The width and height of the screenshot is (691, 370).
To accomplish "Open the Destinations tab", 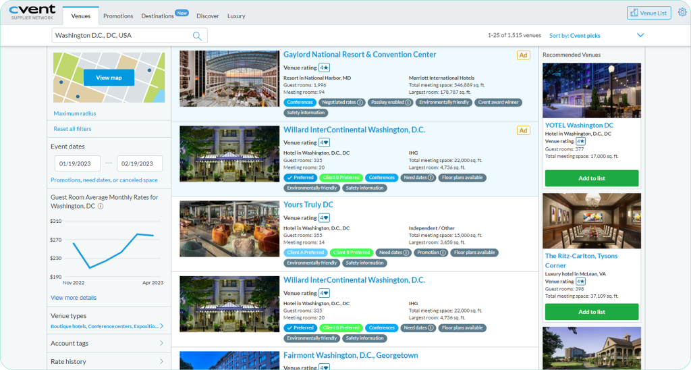I will (x=157, y=16).
